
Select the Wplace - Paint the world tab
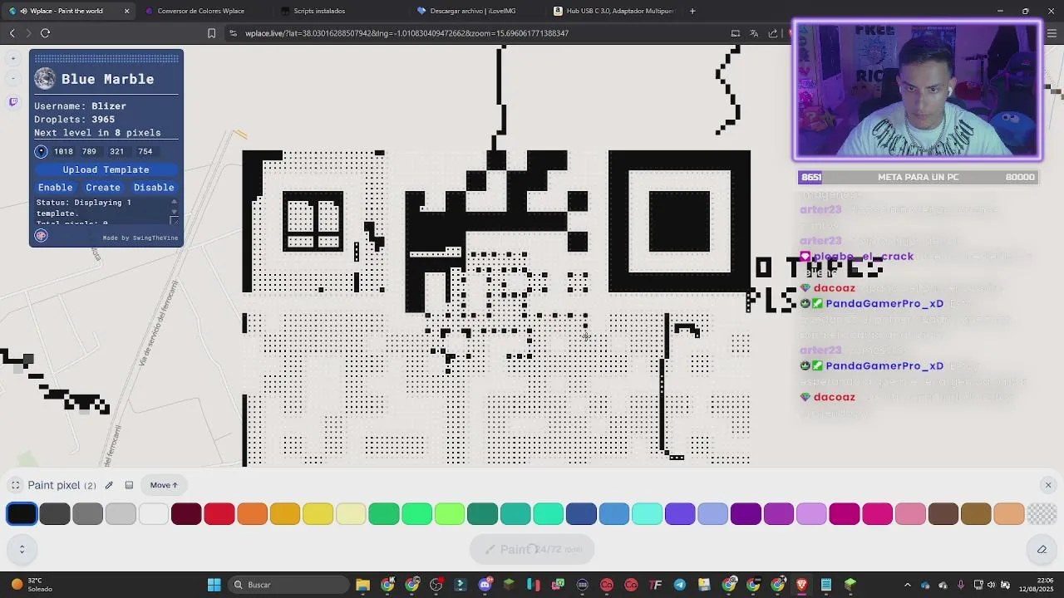coord(66,11)
